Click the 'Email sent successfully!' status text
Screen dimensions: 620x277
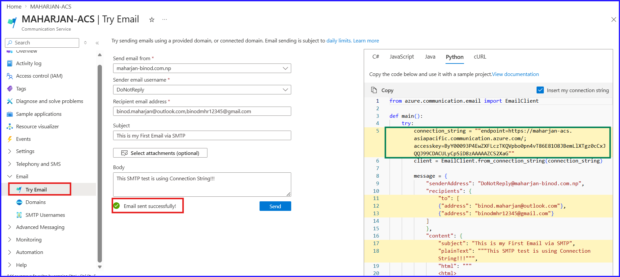click(150, 206)
